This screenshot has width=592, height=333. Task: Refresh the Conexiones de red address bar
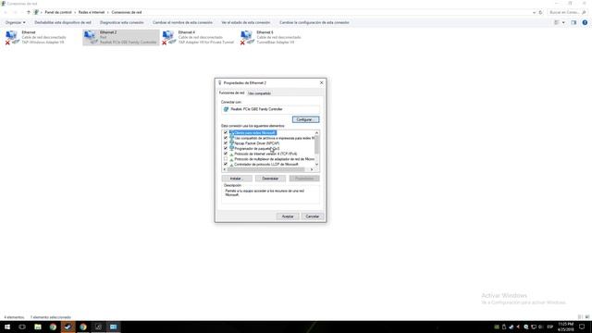[540, 12]
